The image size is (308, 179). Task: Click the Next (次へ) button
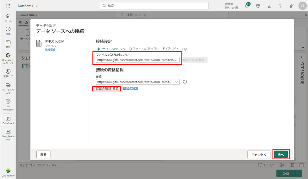[x=281, y=154]
